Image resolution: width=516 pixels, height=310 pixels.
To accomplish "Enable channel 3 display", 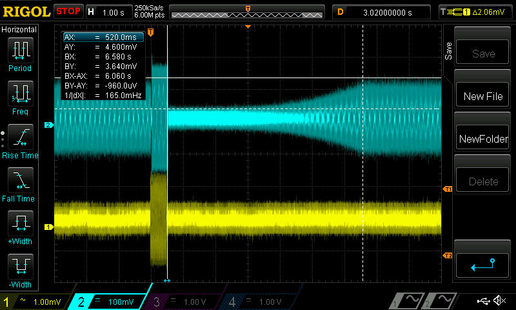I will (x=185, y=302).
